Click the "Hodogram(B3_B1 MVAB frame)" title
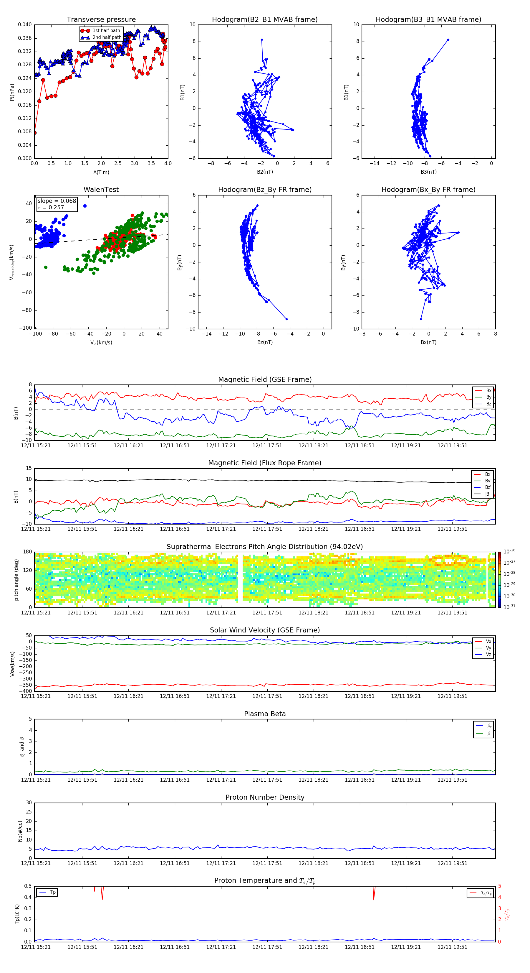 428,20
